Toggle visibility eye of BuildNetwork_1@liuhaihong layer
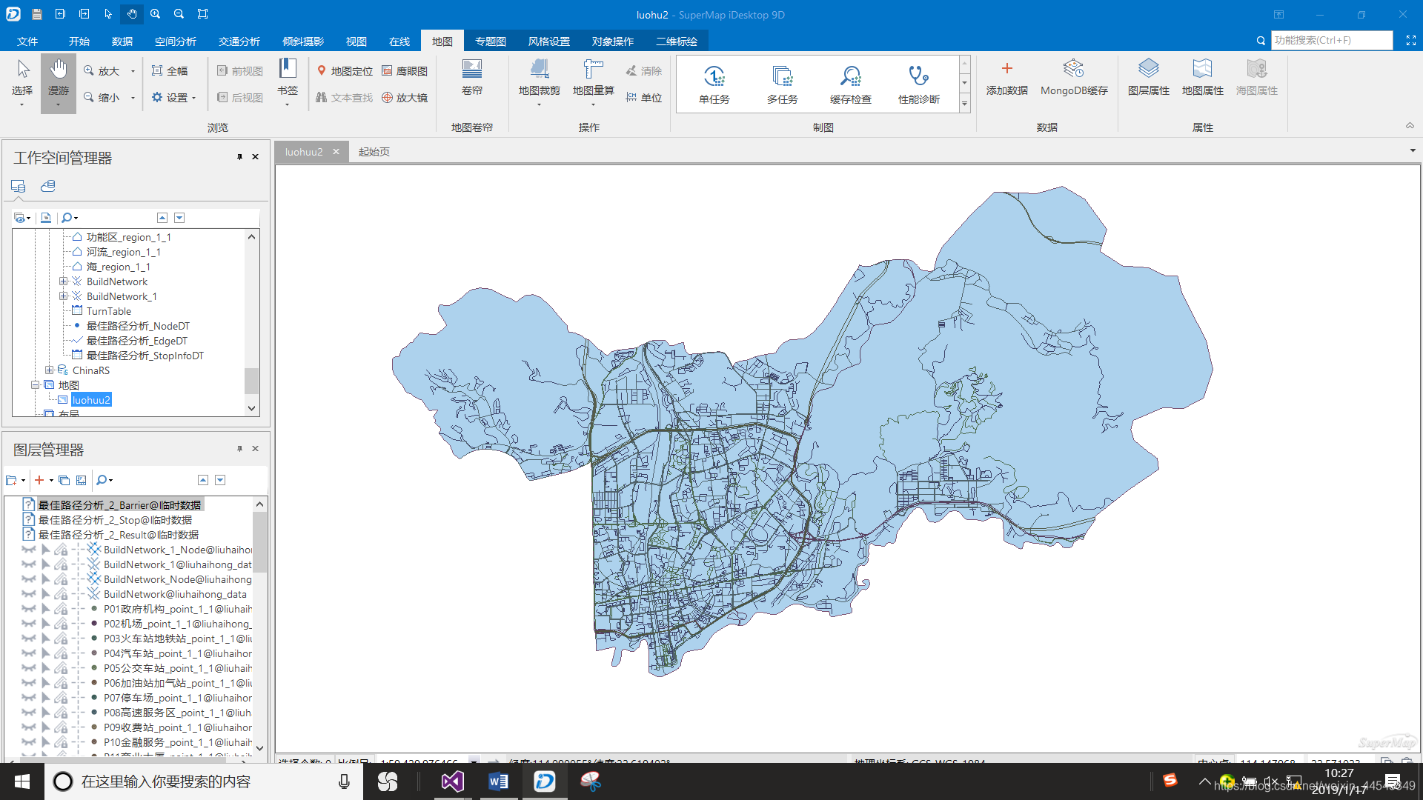1423x800 pixels. tap(29, 564)
